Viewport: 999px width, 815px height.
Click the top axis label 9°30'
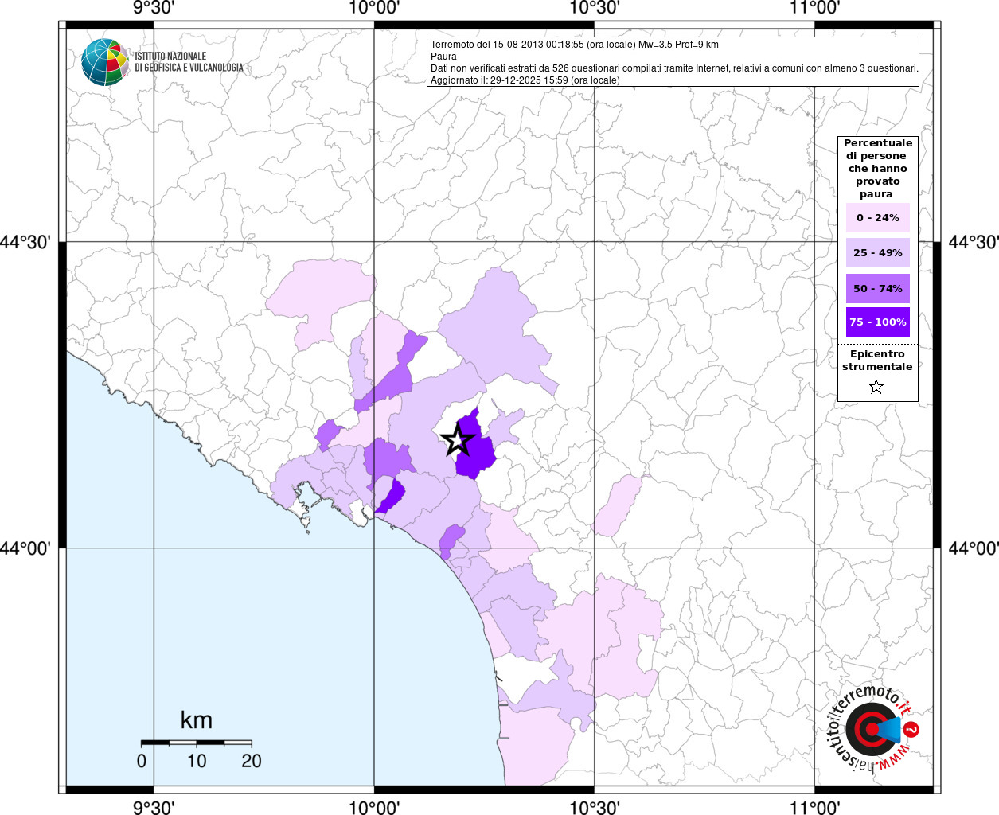tap(154, 9)
